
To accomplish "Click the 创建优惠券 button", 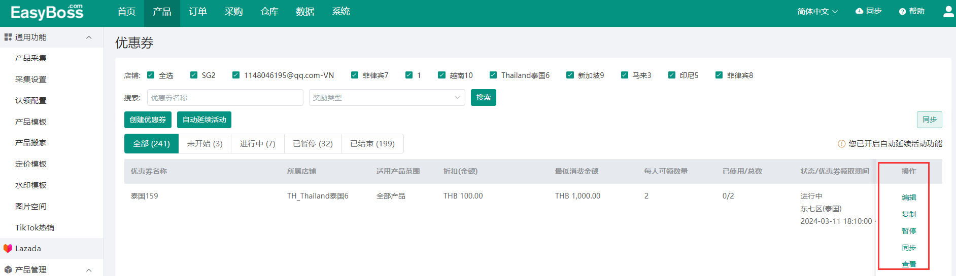I will click(148, 120).
